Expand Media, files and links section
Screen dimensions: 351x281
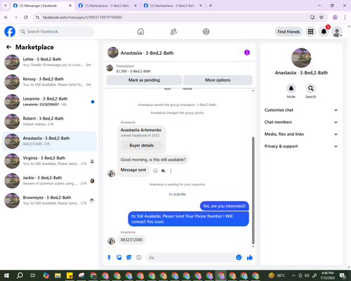pos(301,134)
